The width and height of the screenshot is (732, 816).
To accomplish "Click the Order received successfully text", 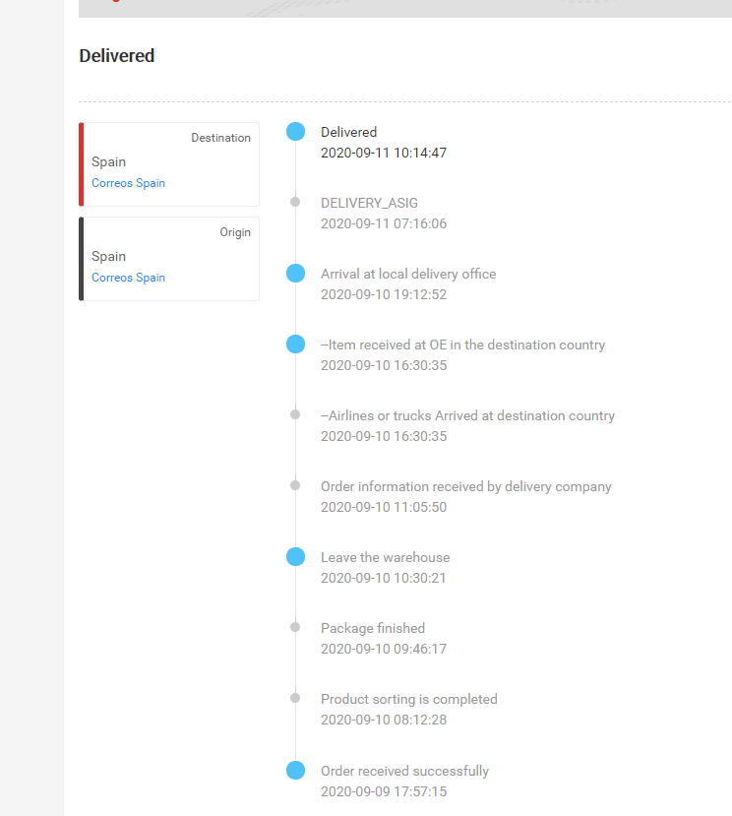I will (404, 771).
